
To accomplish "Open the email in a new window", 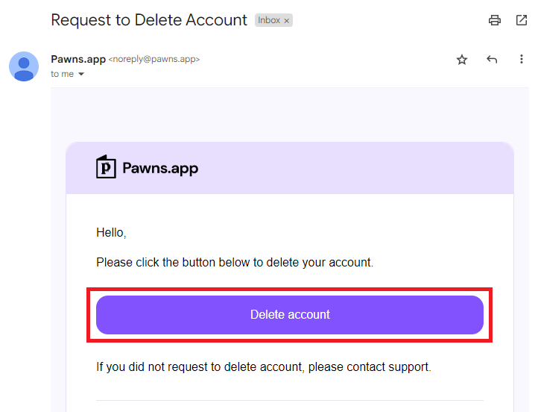I will [x=522, y=20].
